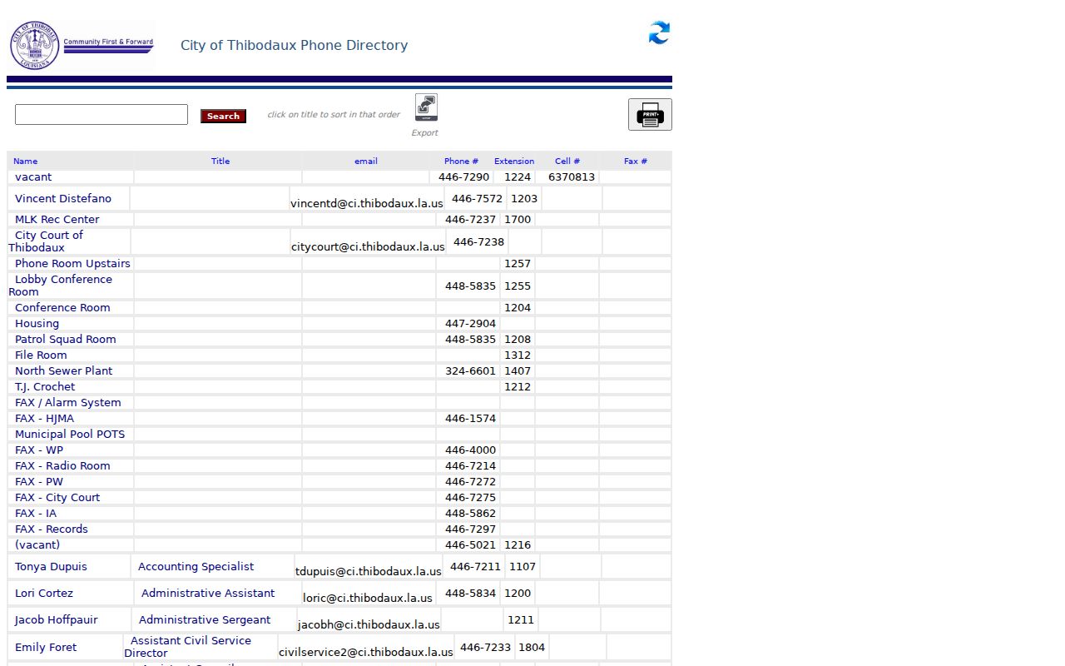The height and width of the screenshot is (666, 1065).
Task: Select FAX / Alarm System entry
Action: point(68,403)
